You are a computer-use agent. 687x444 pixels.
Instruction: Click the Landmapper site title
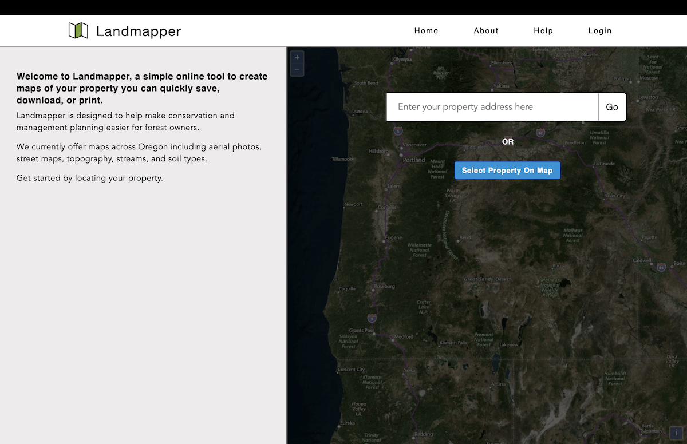(139, 31)
